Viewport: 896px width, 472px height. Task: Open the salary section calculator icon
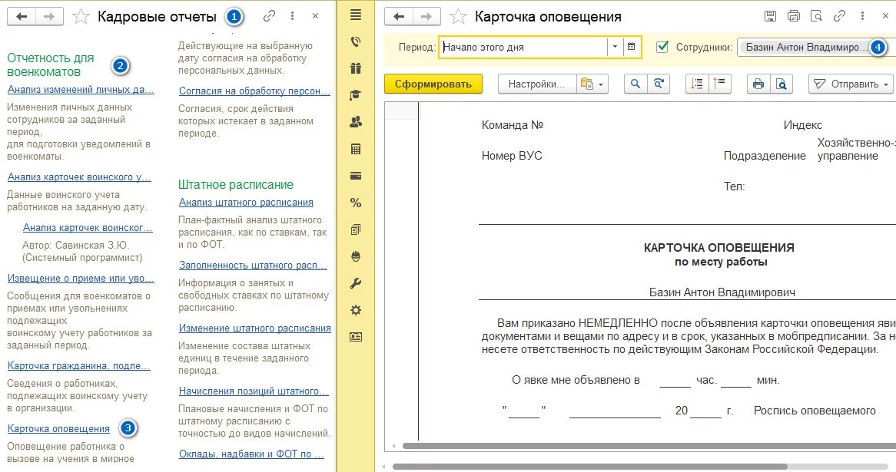(354, 149)
